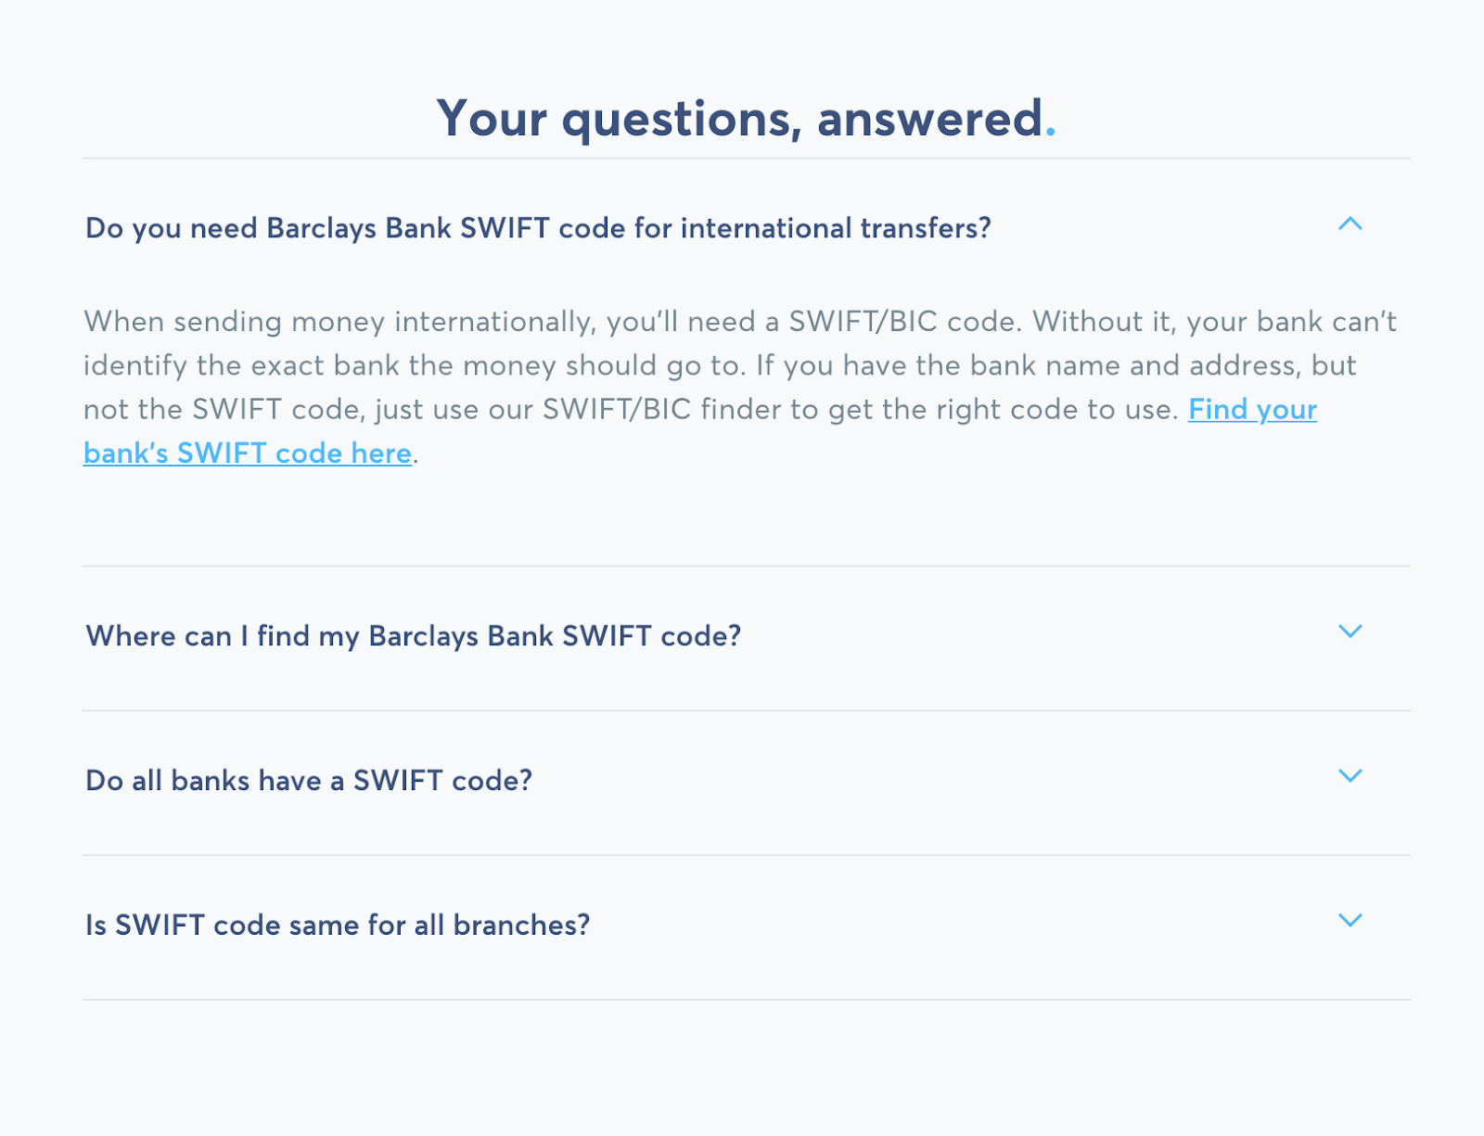Click chevron beside 'Where can I find' question

click(1350, 632)
